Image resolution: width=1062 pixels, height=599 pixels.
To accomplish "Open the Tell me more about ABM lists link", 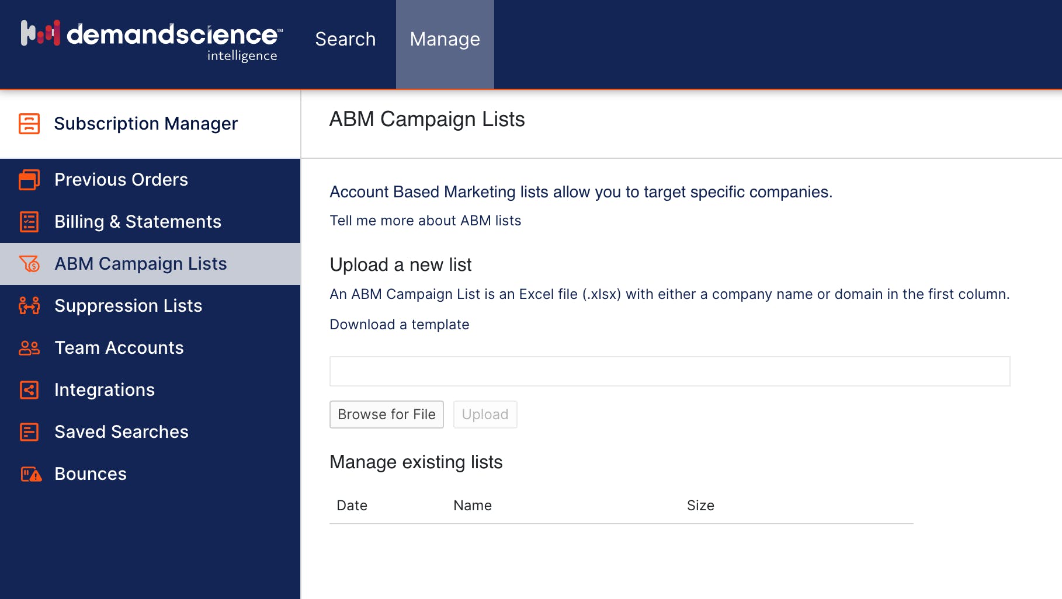I will pyautogui.click(x=425, y=221).
